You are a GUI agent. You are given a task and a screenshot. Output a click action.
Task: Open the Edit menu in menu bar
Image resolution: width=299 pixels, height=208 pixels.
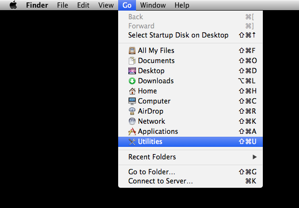(x=83, y=5)
